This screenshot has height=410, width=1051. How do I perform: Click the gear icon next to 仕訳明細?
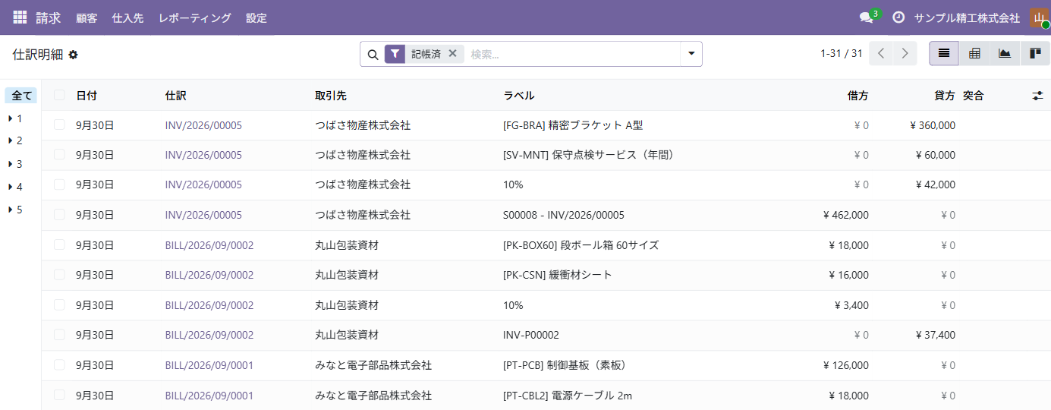tap(73, 55)
